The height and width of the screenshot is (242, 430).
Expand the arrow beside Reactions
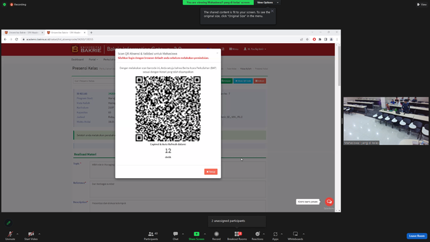[264, 234]
